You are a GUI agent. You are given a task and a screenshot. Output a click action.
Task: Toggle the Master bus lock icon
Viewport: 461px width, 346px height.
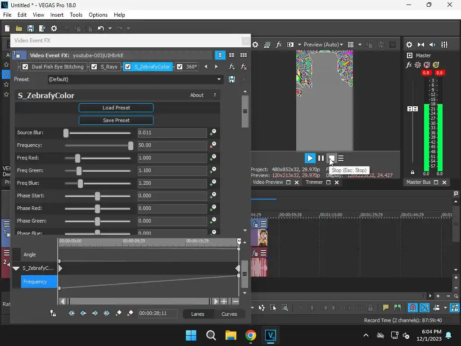tap(412, 173)
